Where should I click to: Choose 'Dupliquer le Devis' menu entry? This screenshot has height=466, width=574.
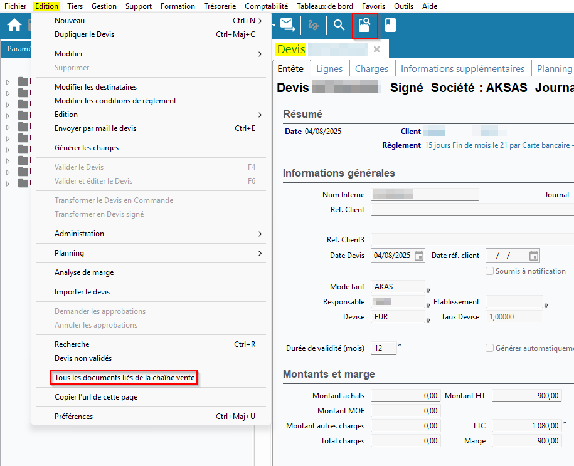click(x=85, y=34)
